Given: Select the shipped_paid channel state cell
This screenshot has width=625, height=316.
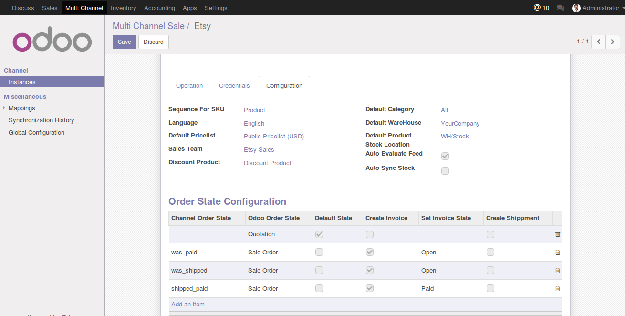Looking at the screenshot, I should tap(207, 289).
